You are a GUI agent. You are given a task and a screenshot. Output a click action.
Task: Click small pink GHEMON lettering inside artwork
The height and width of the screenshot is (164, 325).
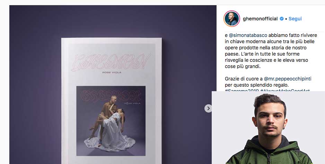[x=111, y=96]
